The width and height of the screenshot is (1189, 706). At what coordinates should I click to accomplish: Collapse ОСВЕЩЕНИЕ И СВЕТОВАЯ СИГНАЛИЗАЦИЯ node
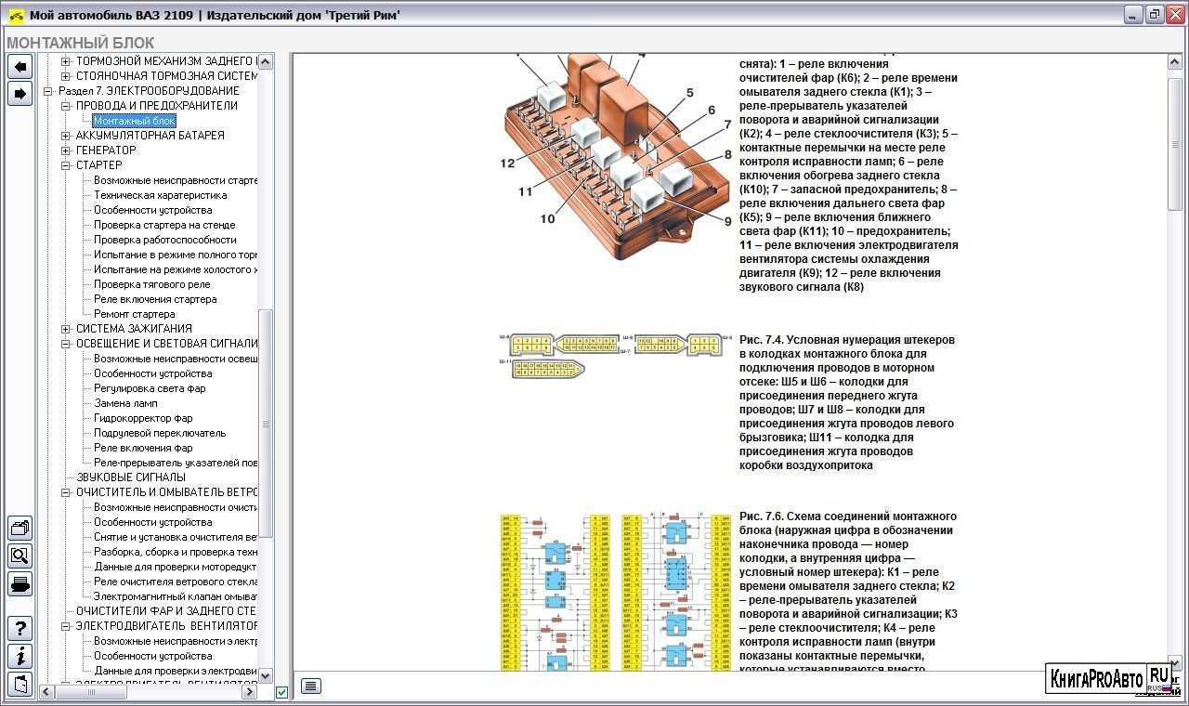(x=66, y=344)
